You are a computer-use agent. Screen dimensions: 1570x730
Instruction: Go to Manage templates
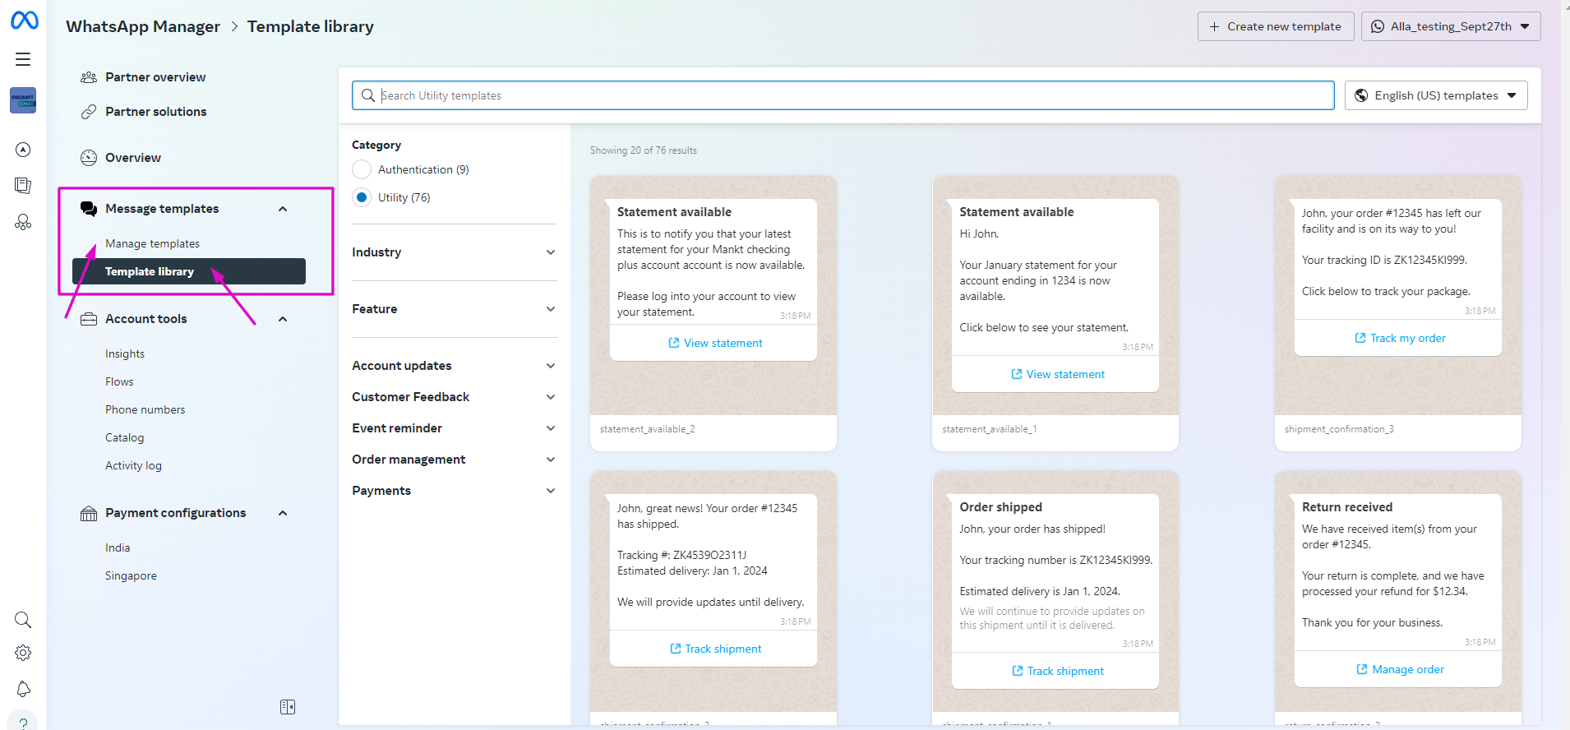[152, 243]
